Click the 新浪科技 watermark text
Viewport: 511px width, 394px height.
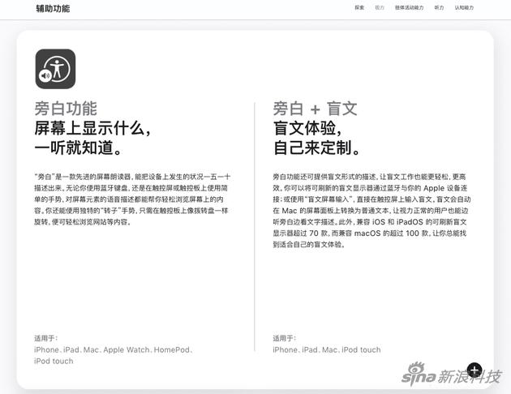pos(471,377)
